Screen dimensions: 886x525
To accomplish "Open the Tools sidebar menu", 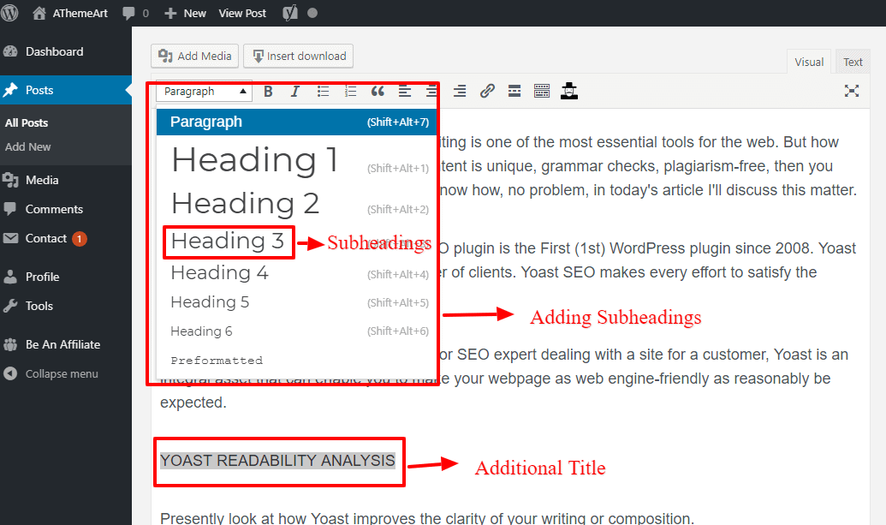I will tap(39, 306).
